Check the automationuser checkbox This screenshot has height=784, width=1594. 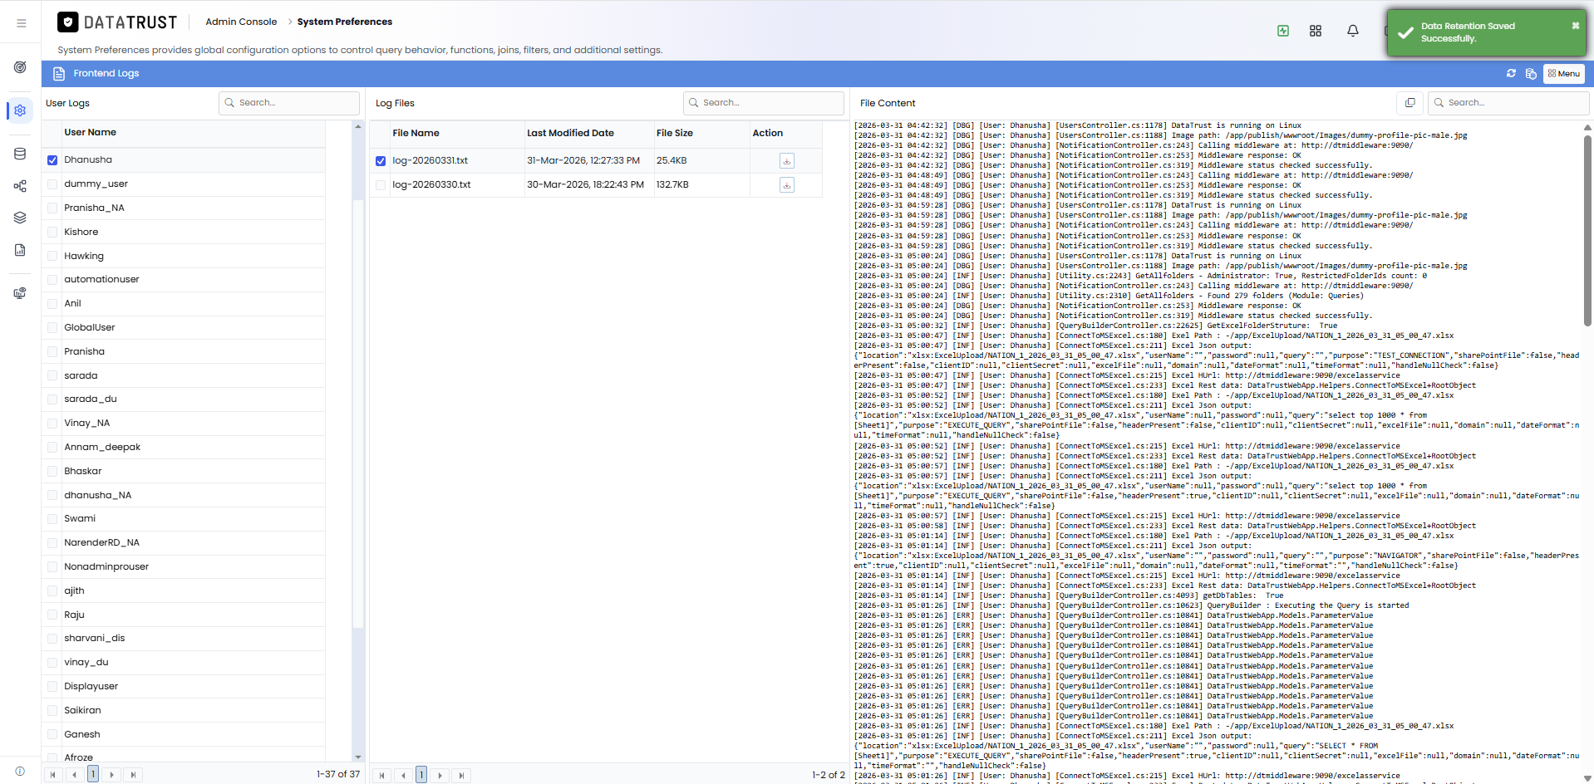pos(52,280)
